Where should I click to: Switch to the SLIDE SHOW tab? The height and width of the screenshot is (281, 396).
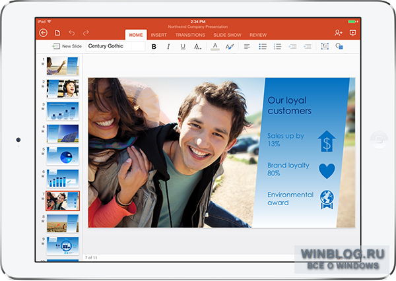point(227,35)
